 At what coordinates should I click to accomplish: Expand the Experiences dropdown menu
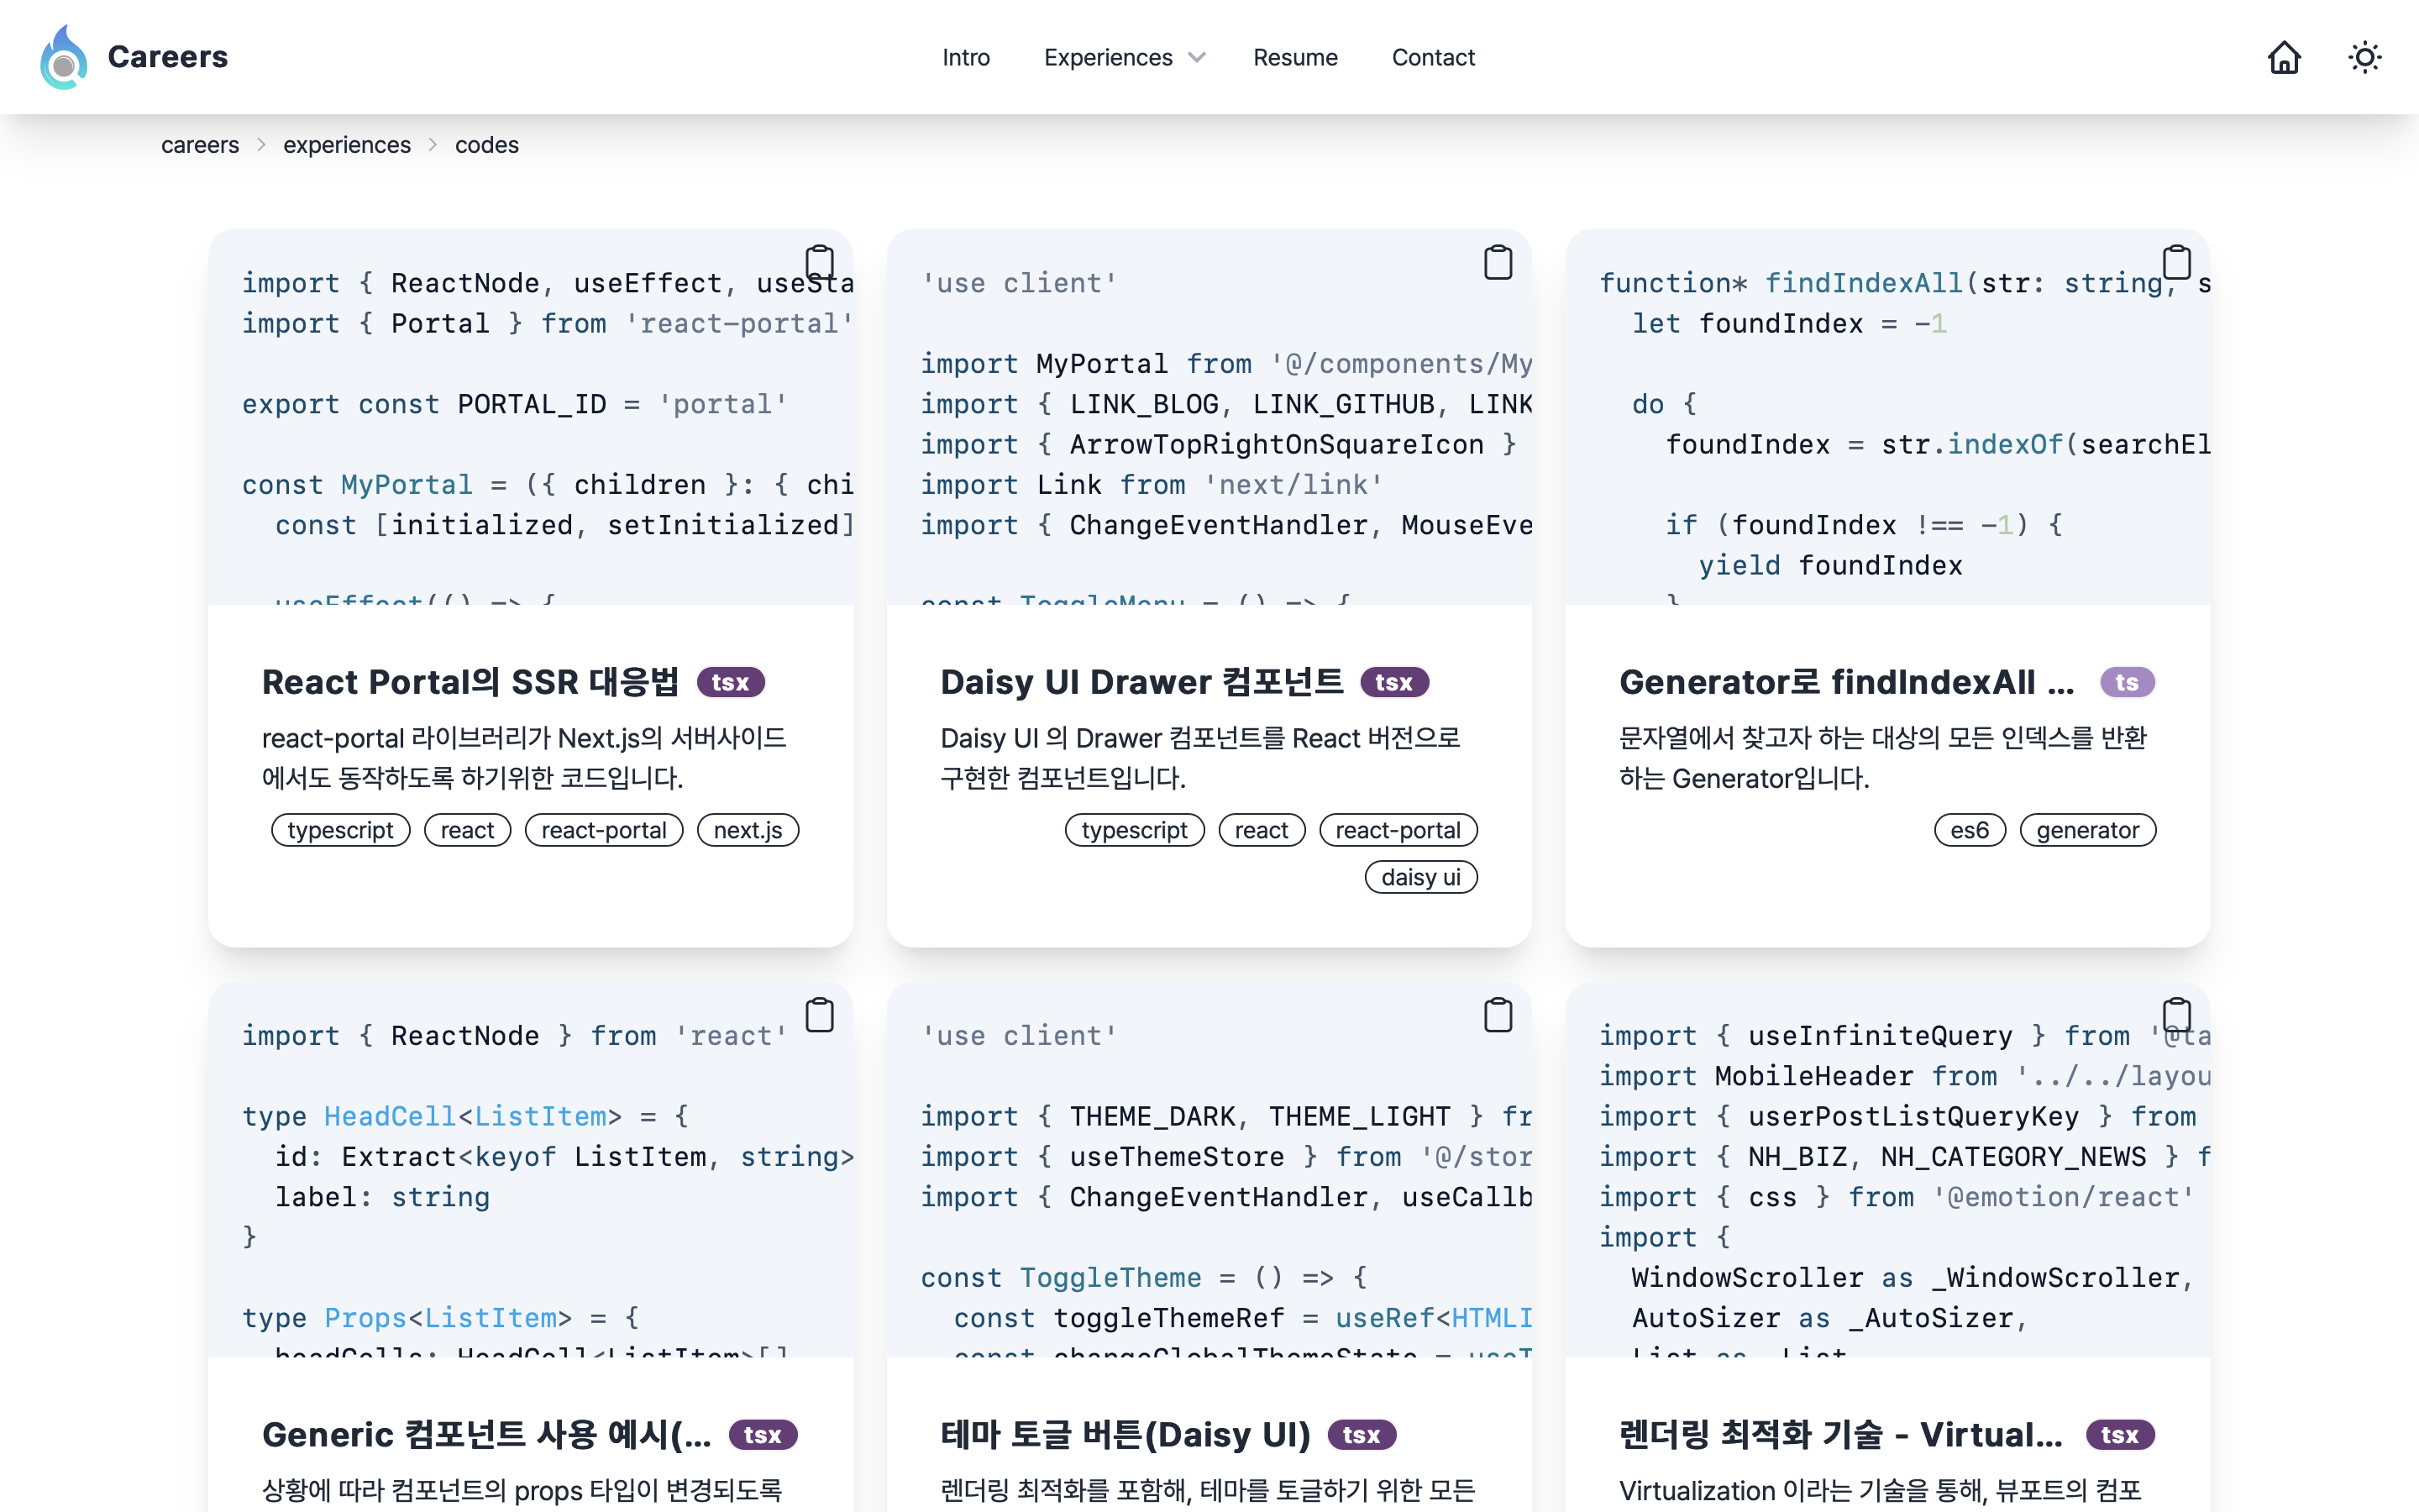click(x=1125, y=57)
